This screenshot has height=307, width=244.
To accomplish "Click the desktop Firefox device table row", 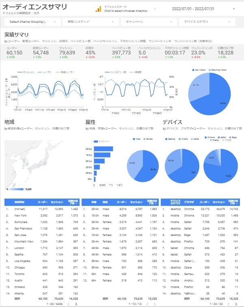I will [x=200, y=241].
